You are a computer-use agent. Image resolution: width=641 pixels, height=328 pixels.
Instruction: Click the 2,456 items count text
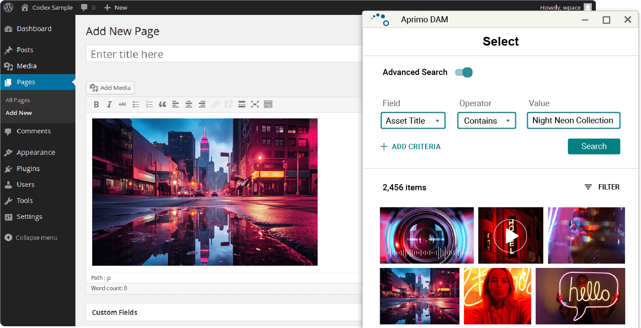tap(404, 188)
